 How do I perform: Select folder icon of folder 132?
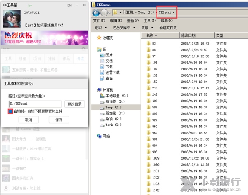[148, 75]
